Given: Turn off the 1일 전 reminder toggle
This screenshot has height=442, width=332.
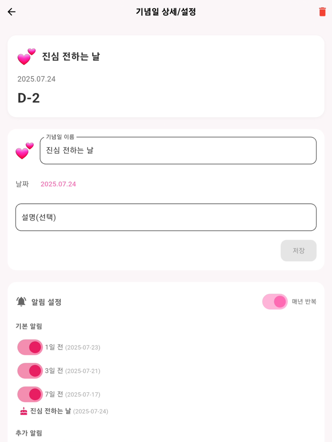Looking at the screenshot, I should (30, 347).
